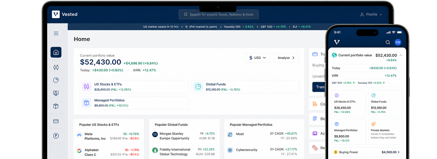Click the US Stocks & ETFs candlestick icon
This screenshot has height=159, width=437.
[x=87, y=87]
